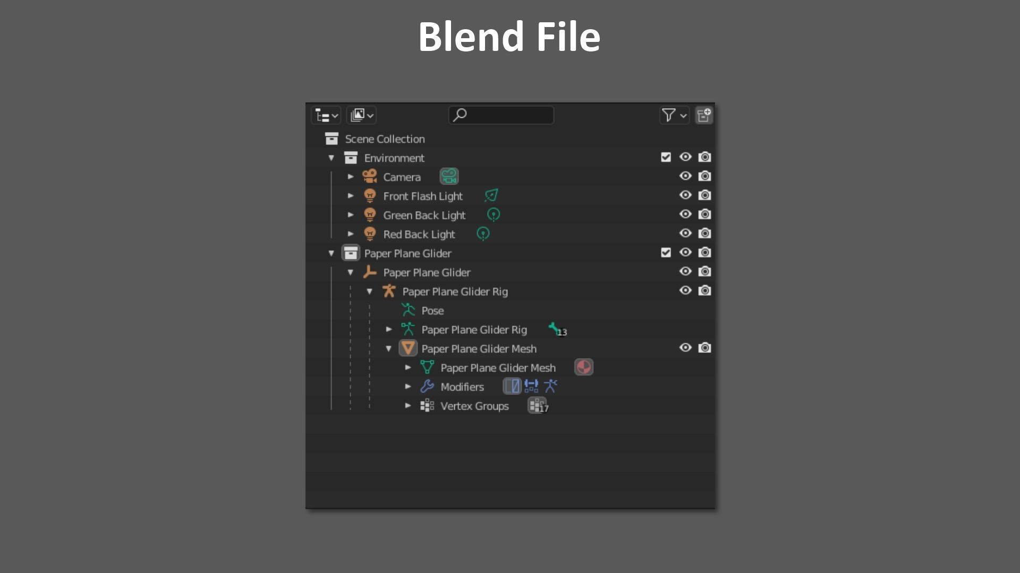Select Scene Collection row

[x=385, y=139]
